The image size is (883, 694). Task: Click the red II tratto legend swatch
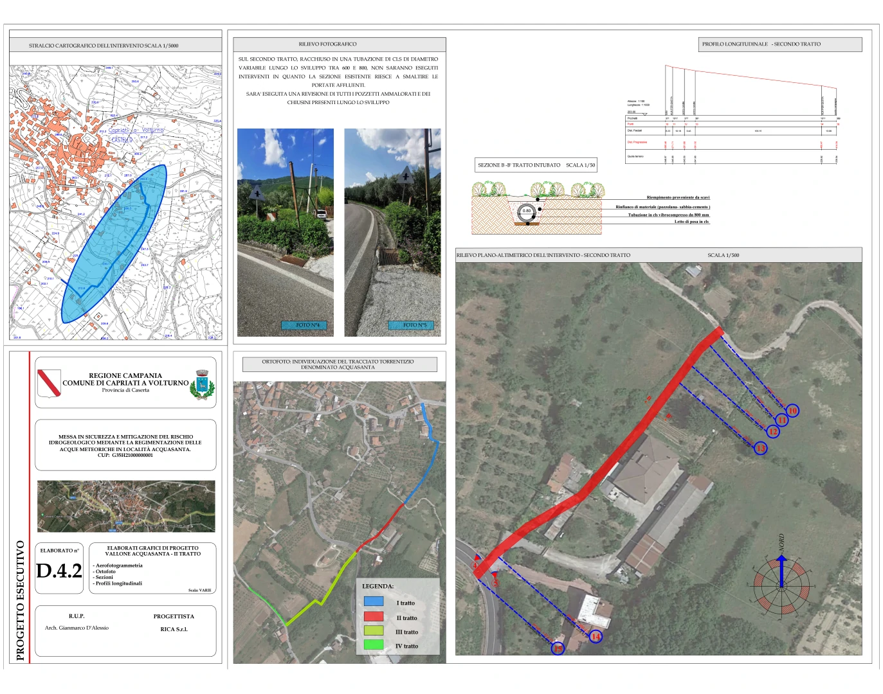[374, 616]
